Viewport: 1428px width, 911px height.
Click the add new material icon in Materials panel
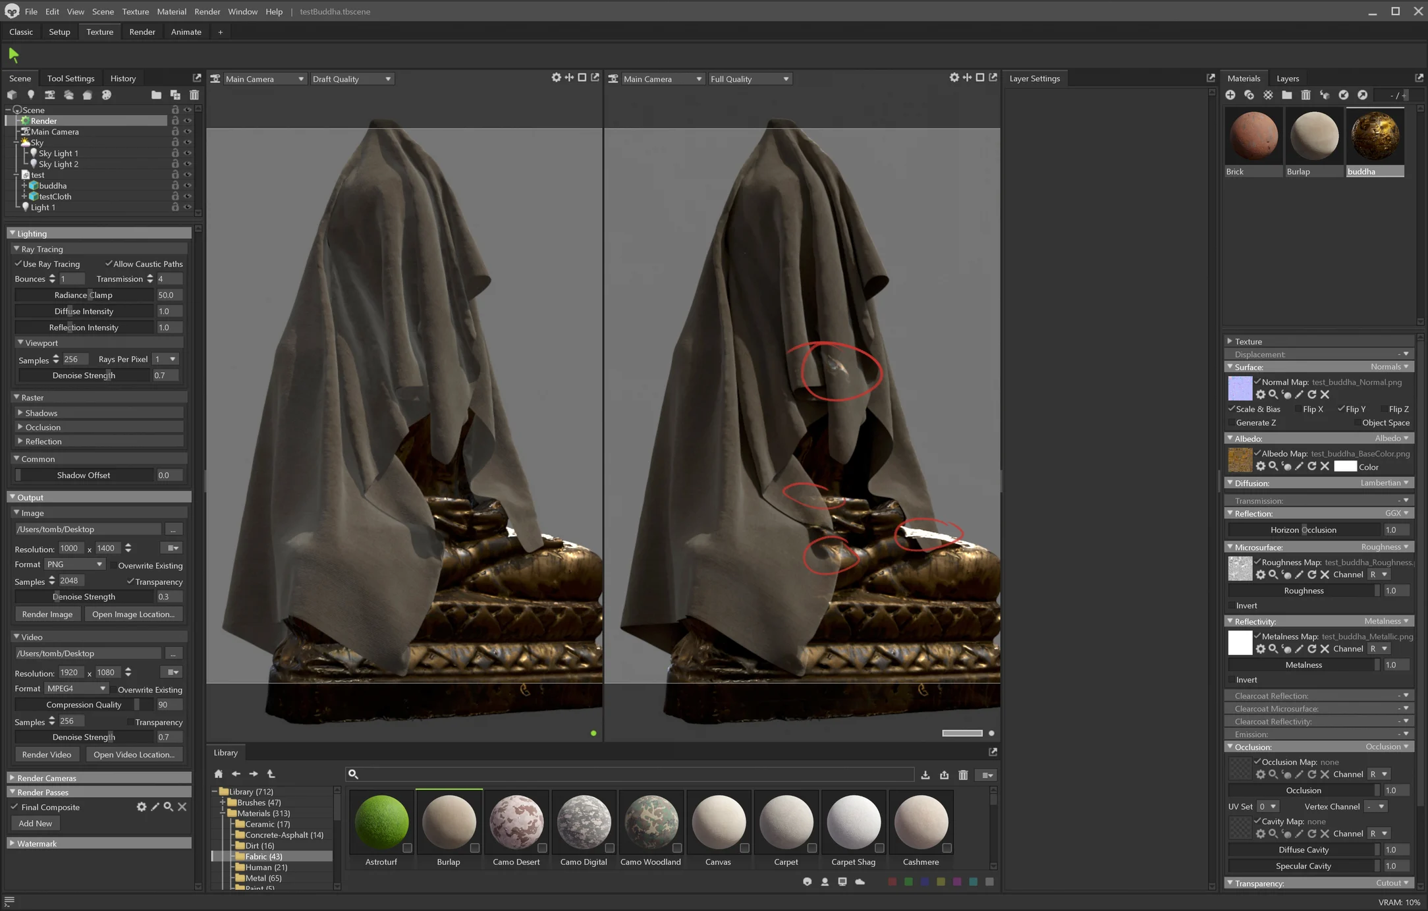pos(1231,95)
